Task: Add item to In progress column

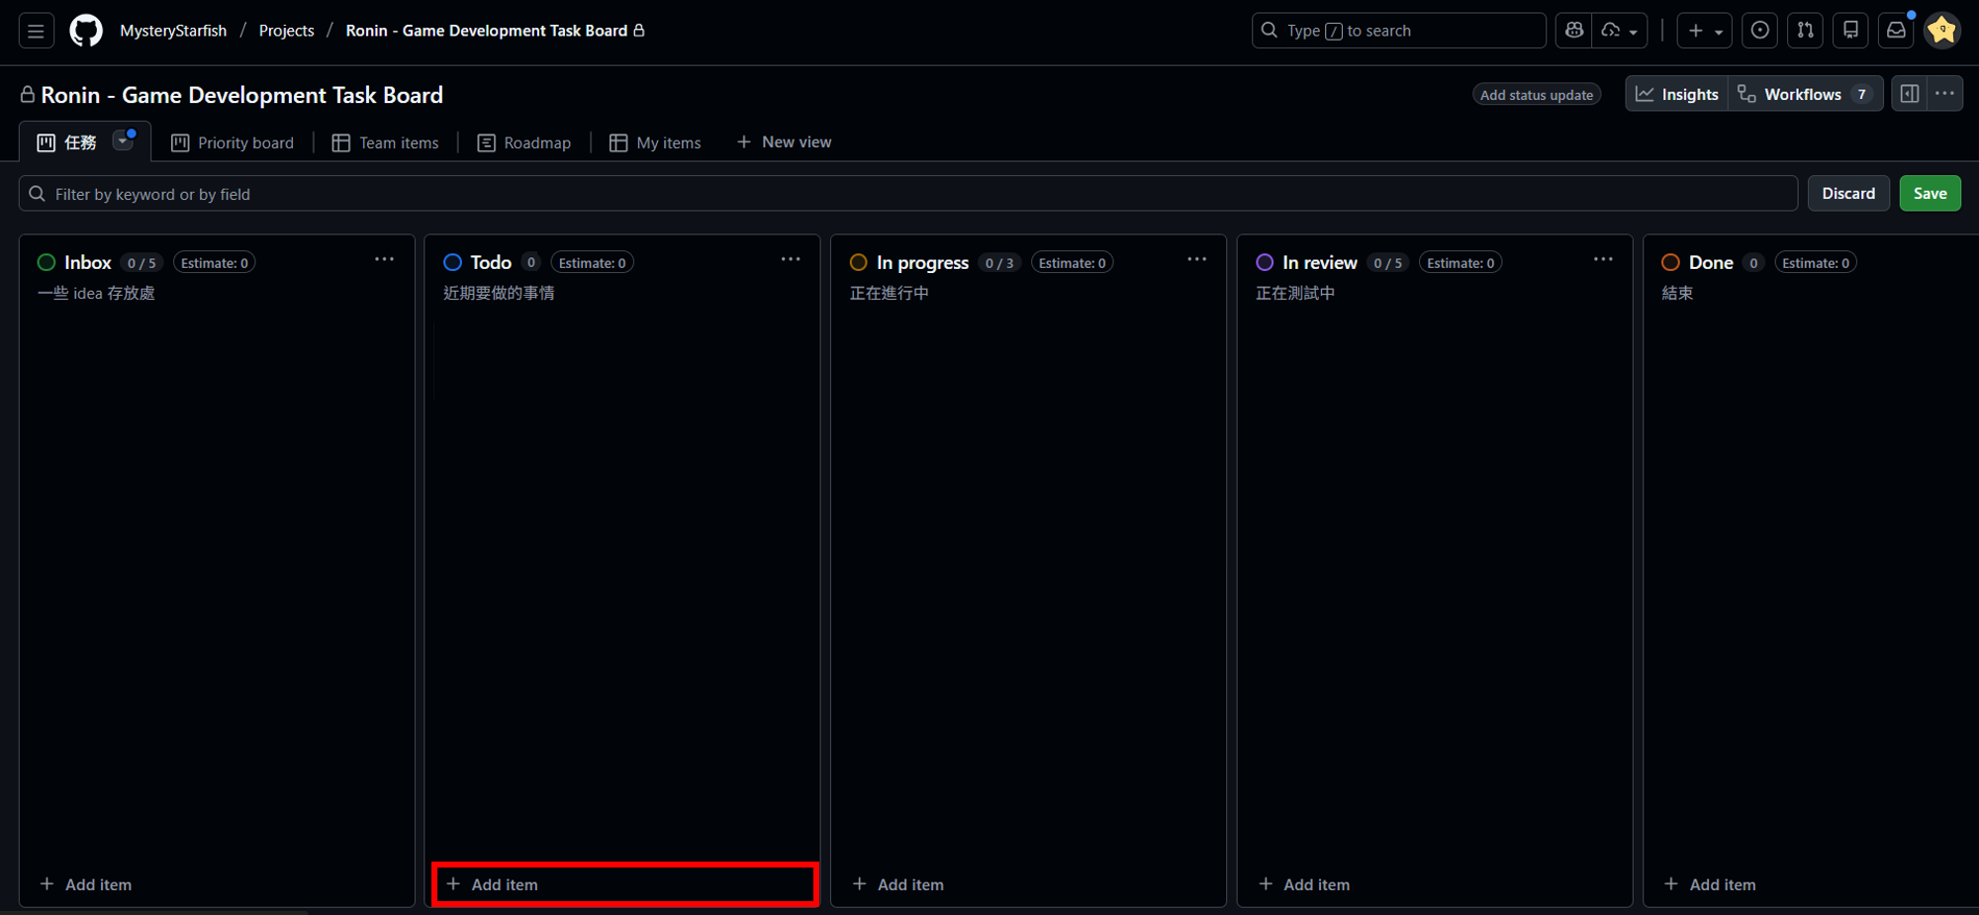Action: click(x=898, y=884)
